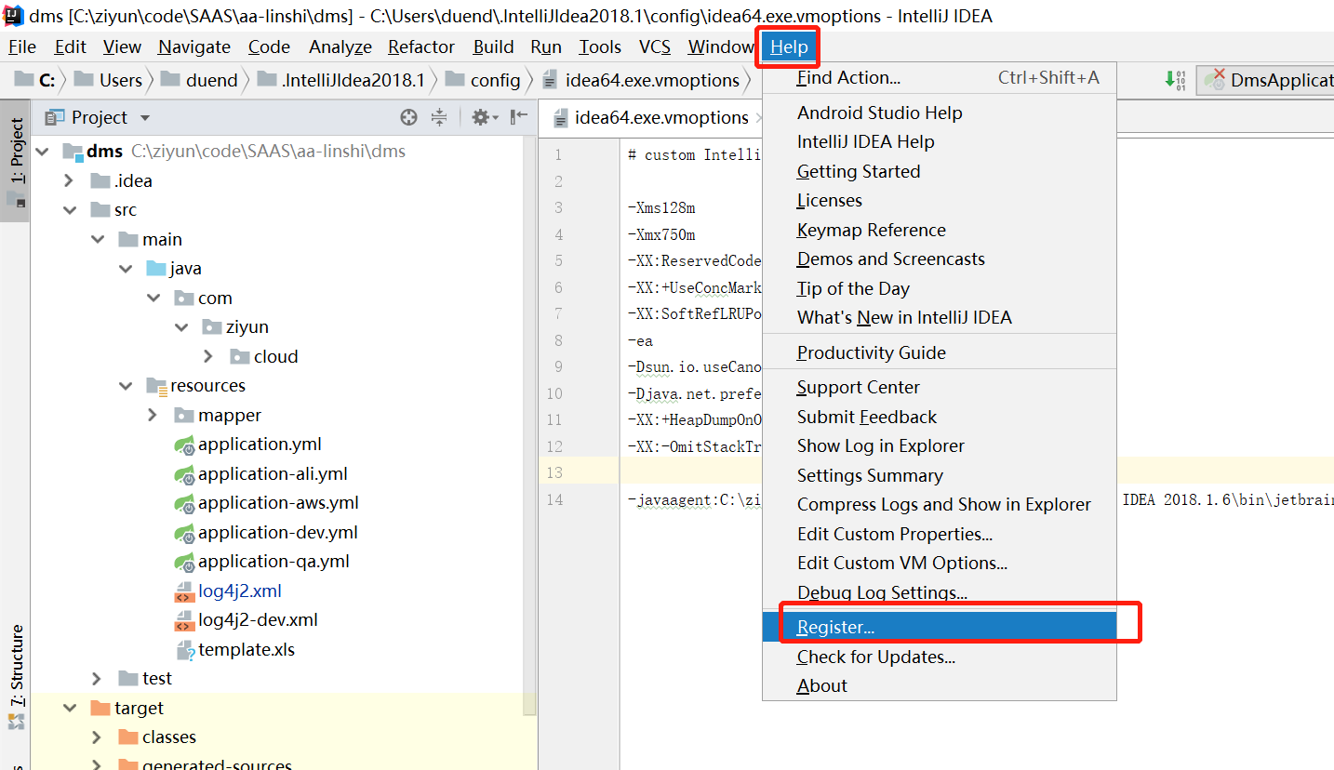
Task: Collapse the com package
Action: tap(153, 298)
